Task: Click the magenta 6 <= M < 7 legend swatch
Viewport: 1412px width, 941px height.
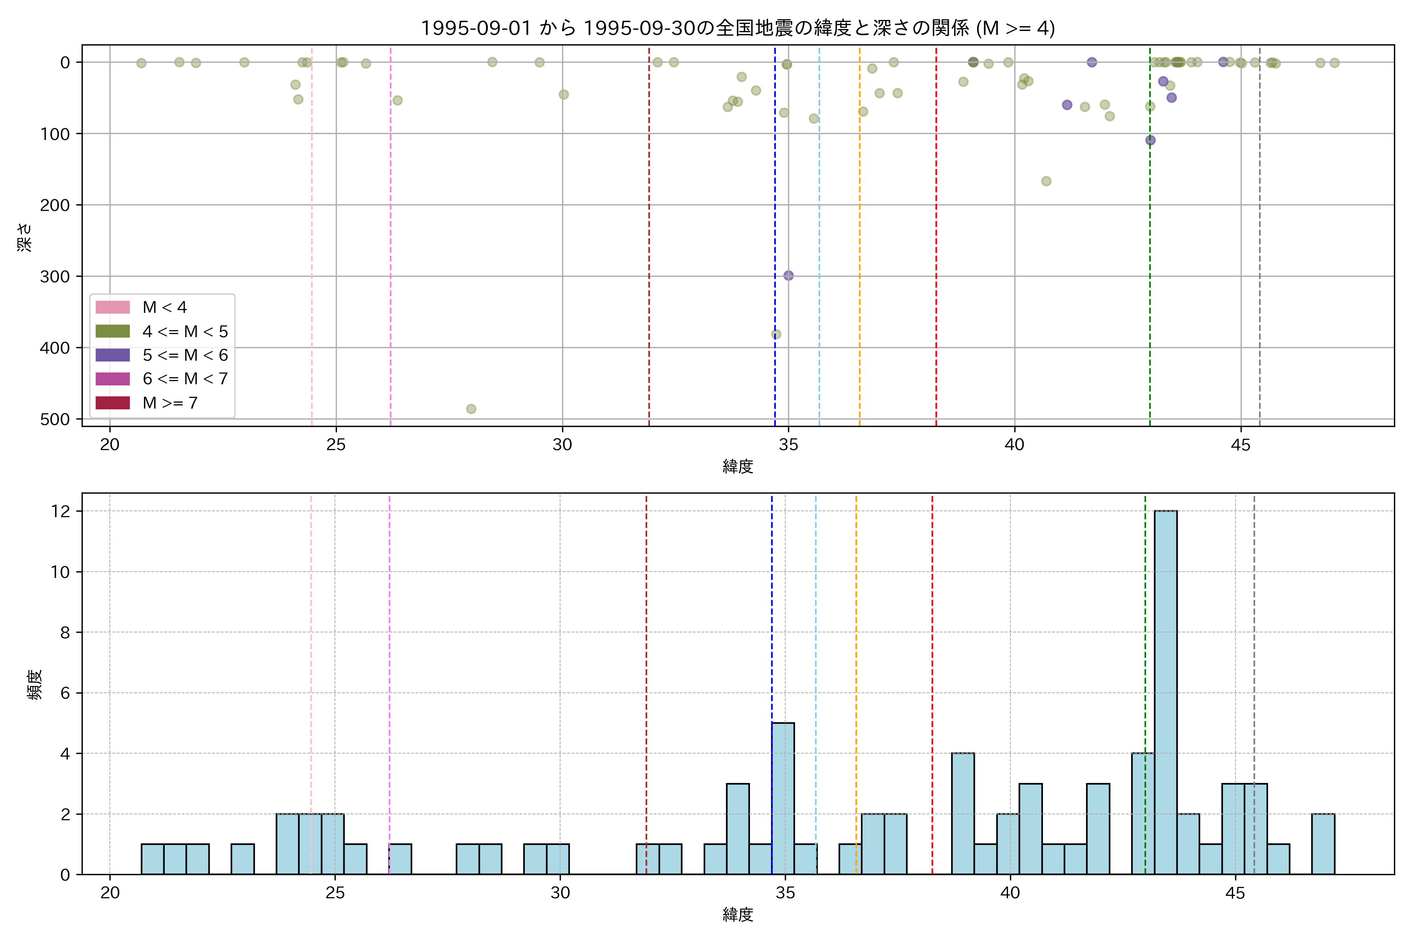Action: coord(112,379)
